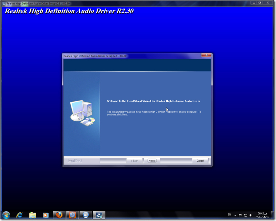276x221 pixels.
Task: Click the disabled Back button
Action: coord(134,161)
